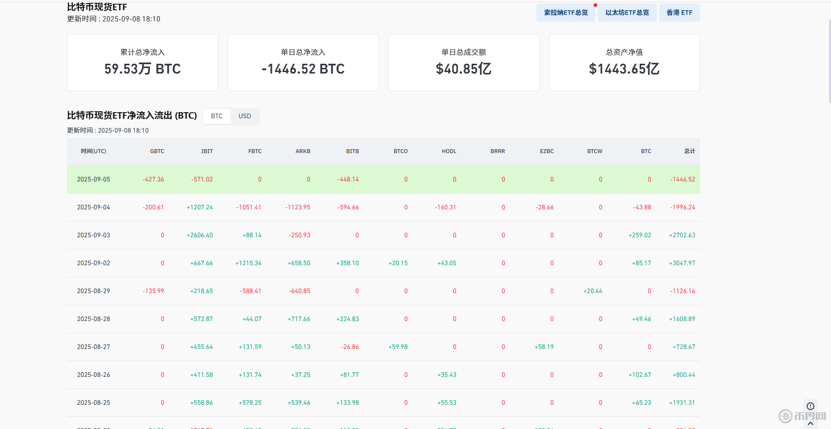Viewport: 831px width, 429px height.
Task: Click the IBIT column header
Action: [x=207, y=151]
